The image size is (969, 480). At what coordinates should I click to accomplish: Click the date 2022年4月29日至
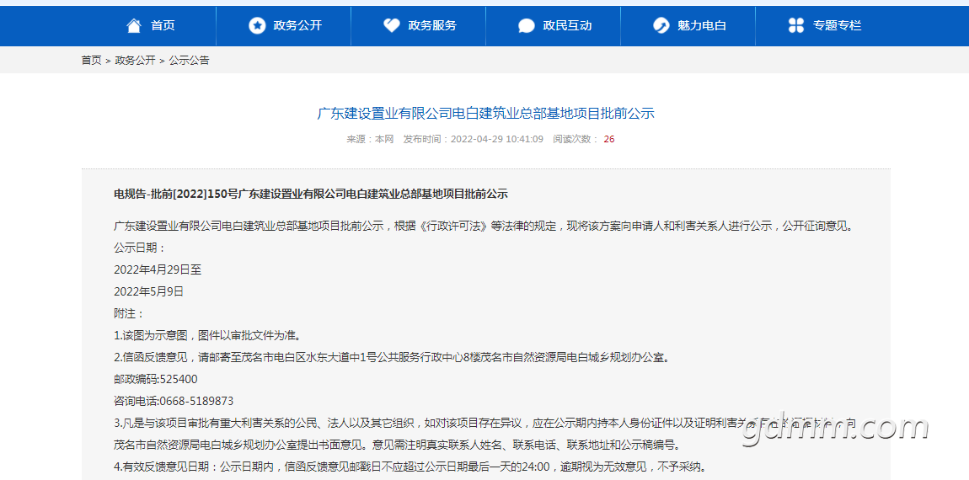tap(158, 269)
